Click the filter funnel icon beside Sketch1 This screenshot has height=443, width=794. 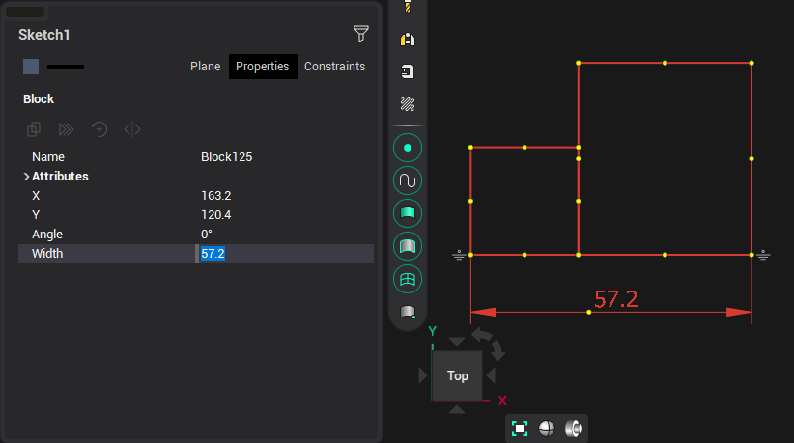[360, 35]
